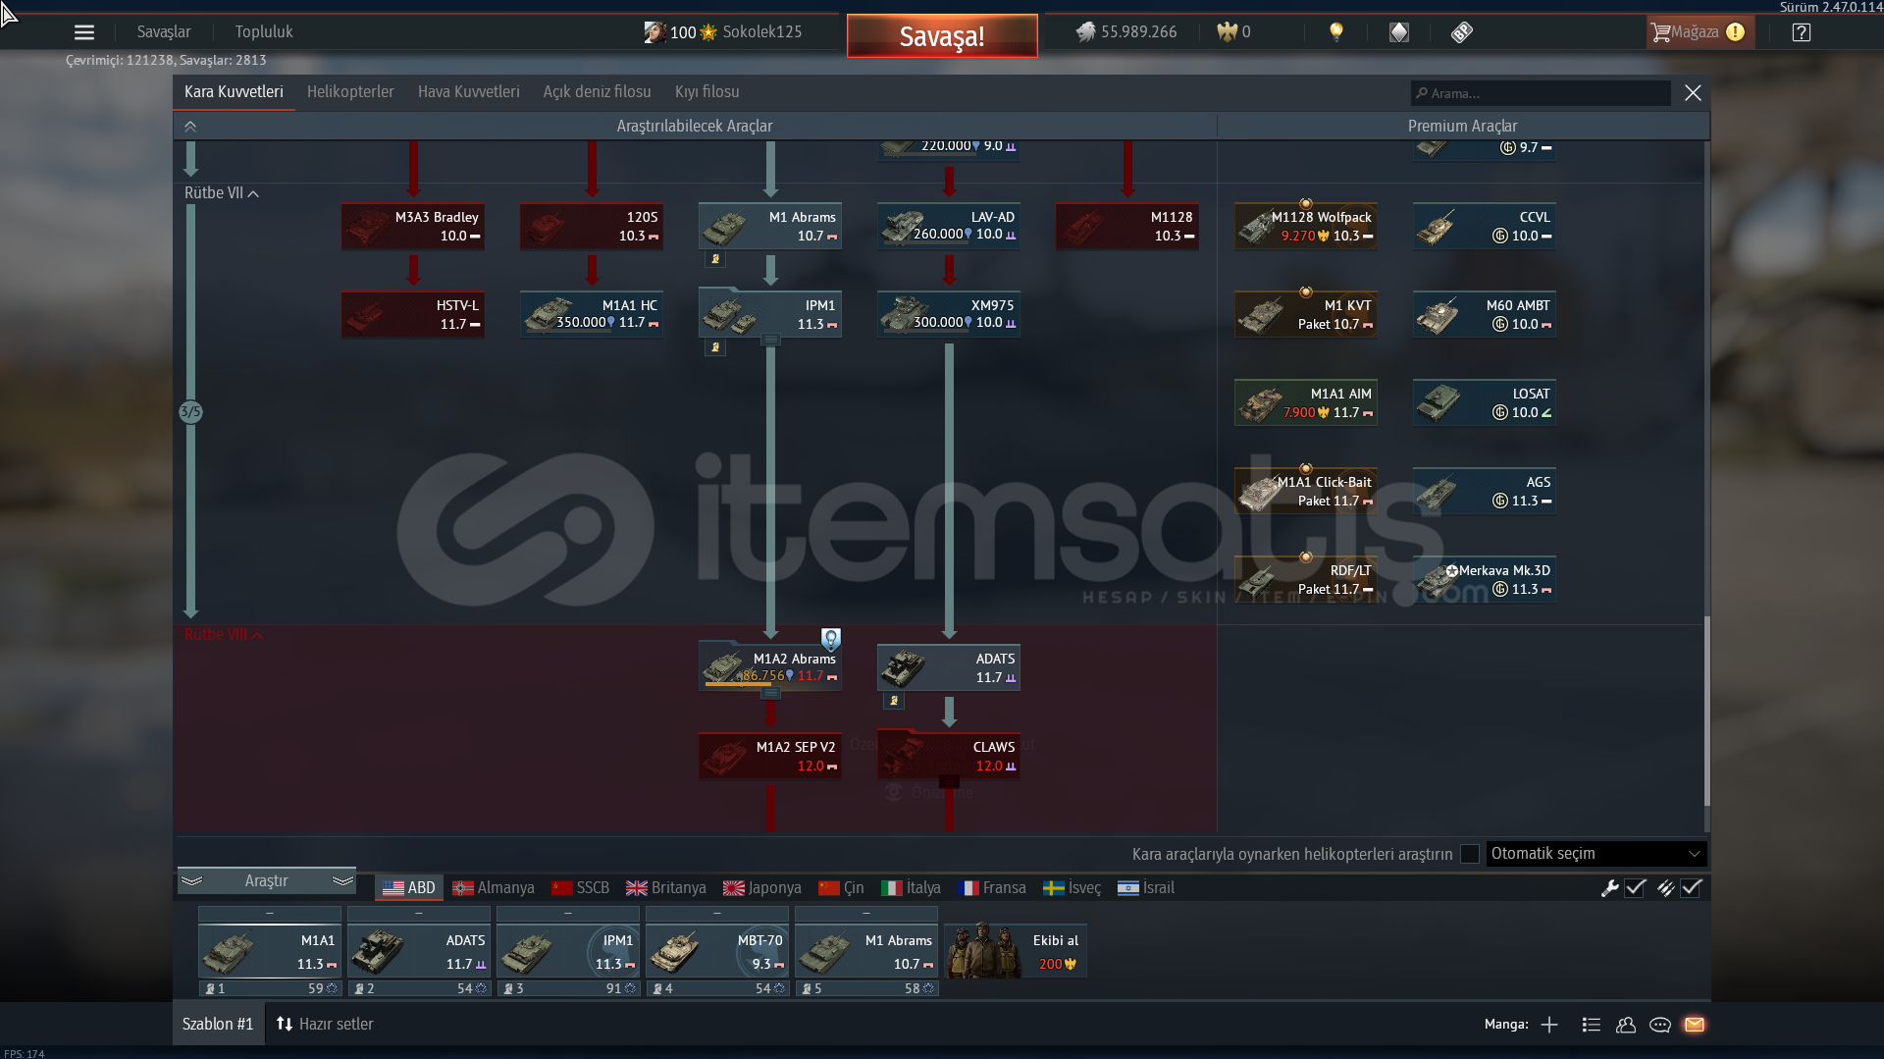Close the research tree window
The width and height of the screenshot is (1884, 1059).
[1693, 93]
